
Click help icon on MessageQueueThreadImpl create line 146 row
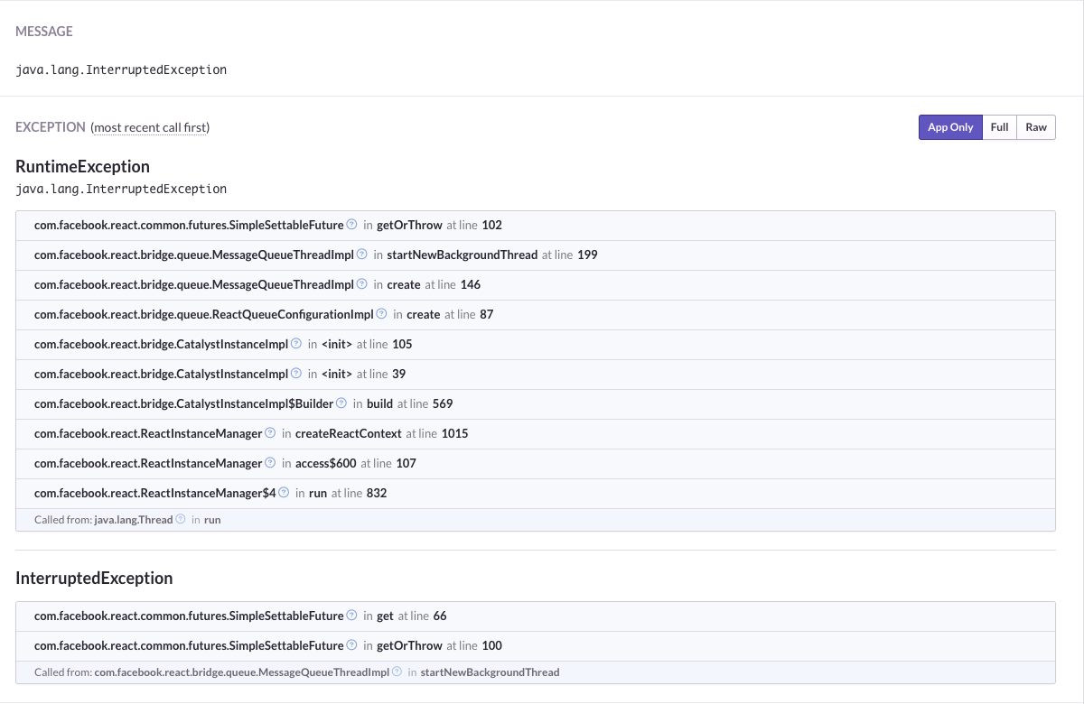[362, 284]
